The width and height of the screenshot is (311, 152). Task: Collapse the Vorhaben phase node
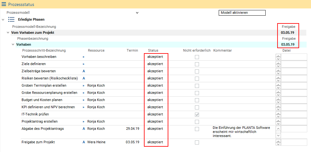point(13,44)
